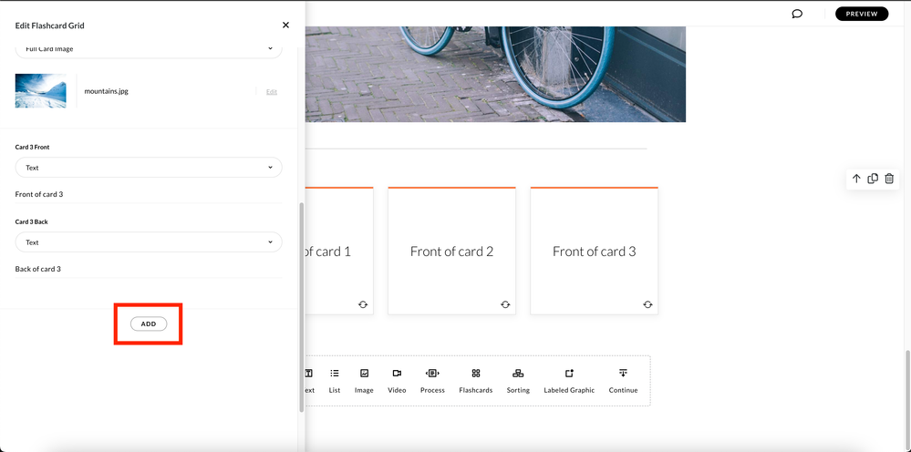Delete block using trash icon

coord(889,179)
